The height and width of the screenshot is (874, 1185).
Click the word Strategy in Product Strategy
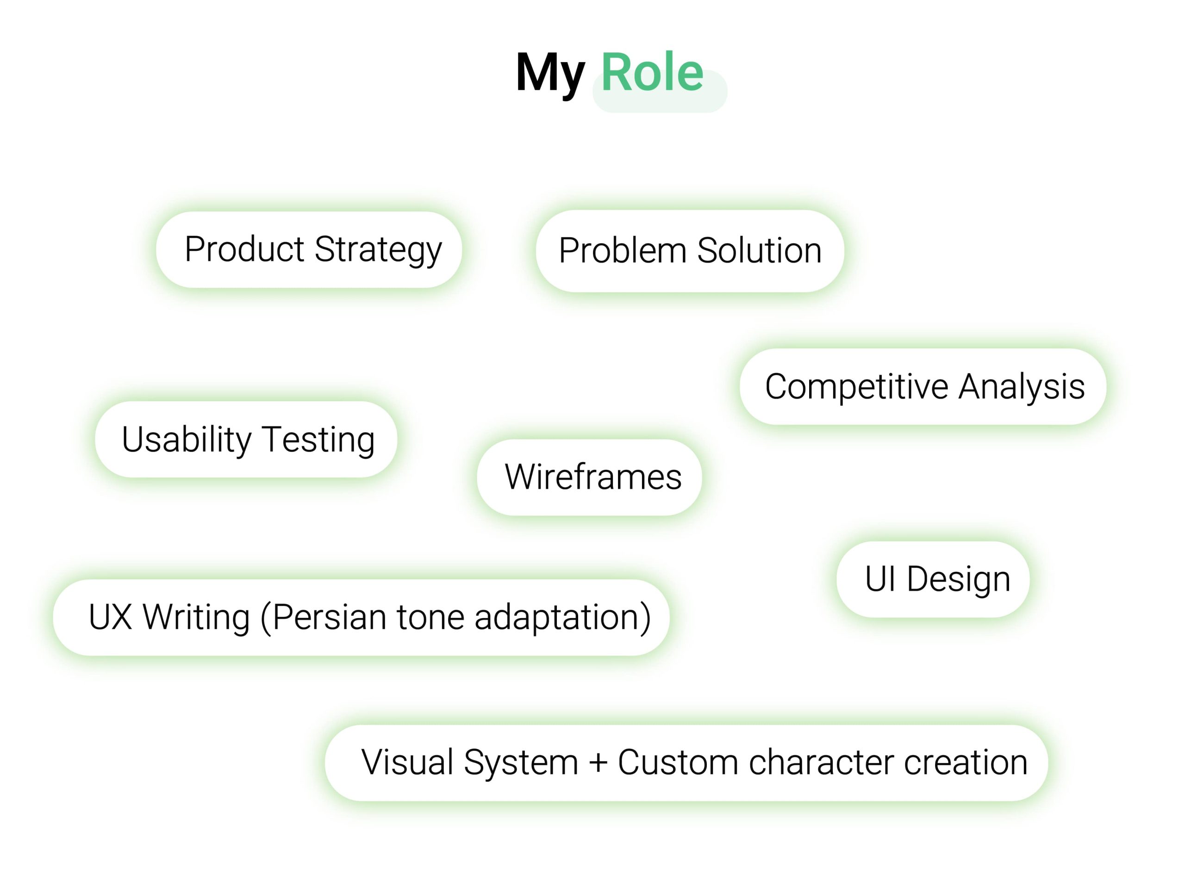coord(378,250)
